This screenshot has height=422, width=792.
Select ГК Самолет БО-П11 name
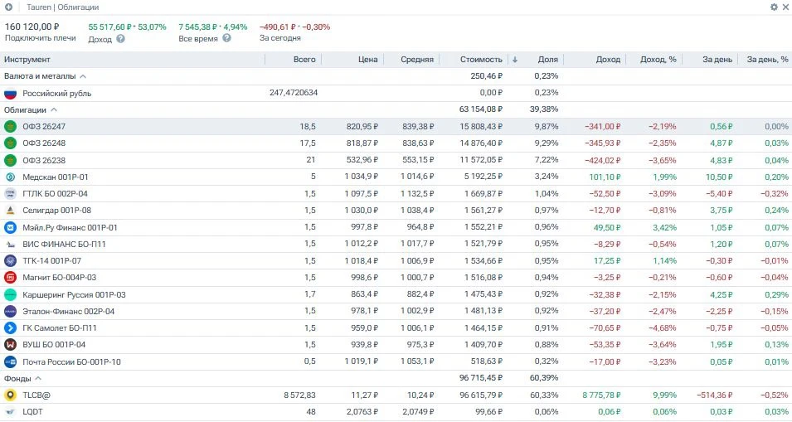(x=60, y=328)
